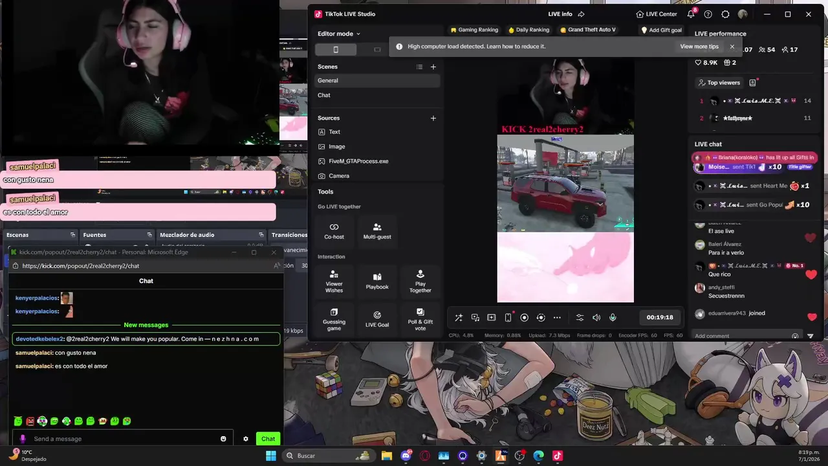The height and width of the screenshot is (466, 828).
Task: Toggle the microphone in TikTok LIVE Studio
Action: coord(613,318)
